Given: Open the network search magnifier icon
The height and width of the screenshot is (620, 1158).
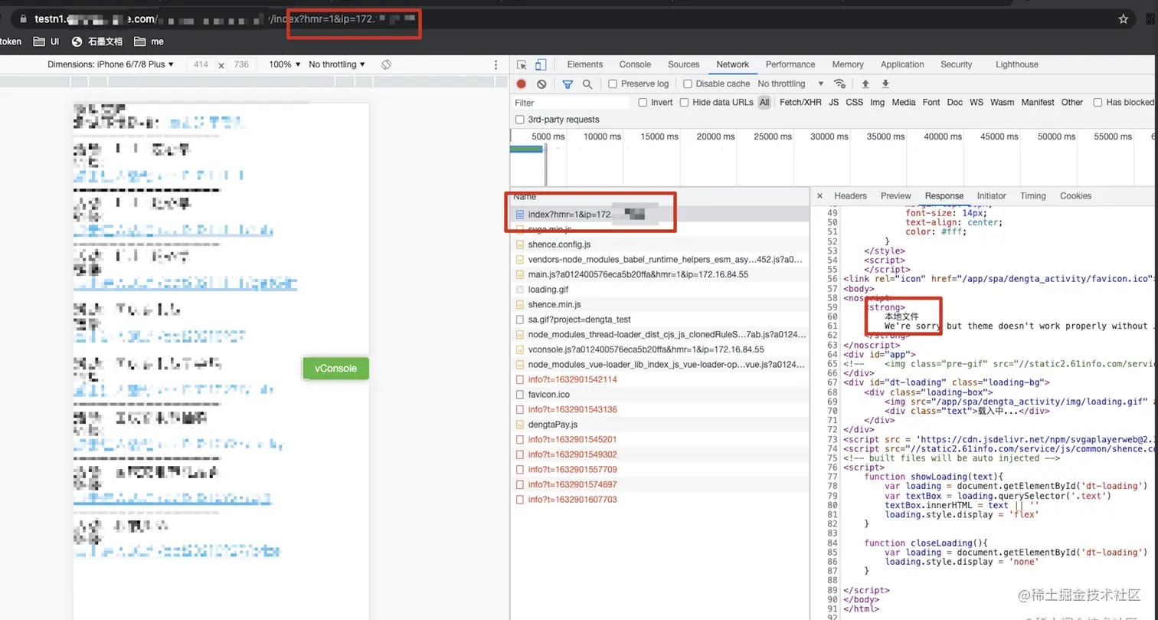Looking at the screenshot, I should 587,84.
